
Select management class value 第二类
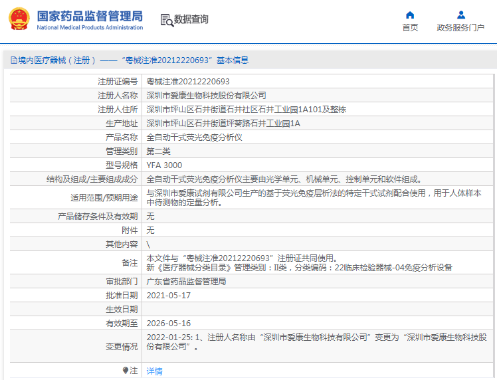[159, 151]
